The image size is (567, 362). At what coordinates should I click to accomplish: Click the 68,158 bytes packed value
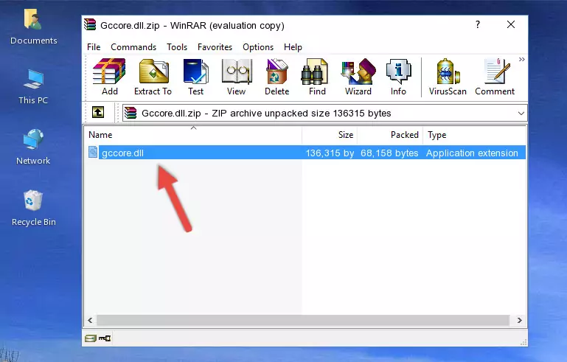click(x=389, y=153)
